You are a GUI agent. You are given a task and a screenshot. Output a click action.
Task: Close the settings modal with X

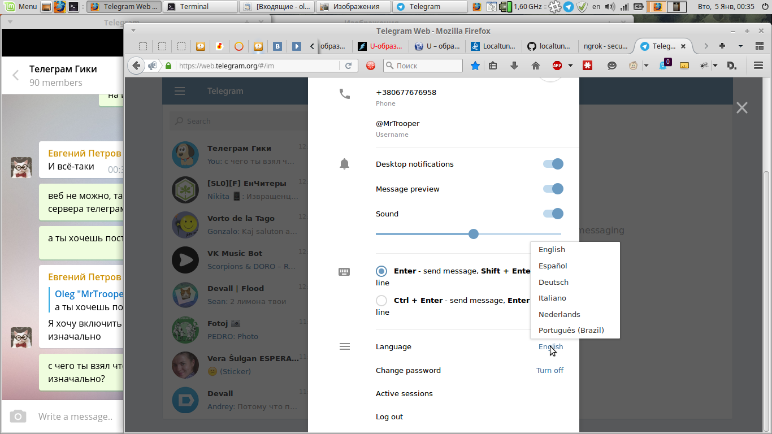click(x=742, y=108)
